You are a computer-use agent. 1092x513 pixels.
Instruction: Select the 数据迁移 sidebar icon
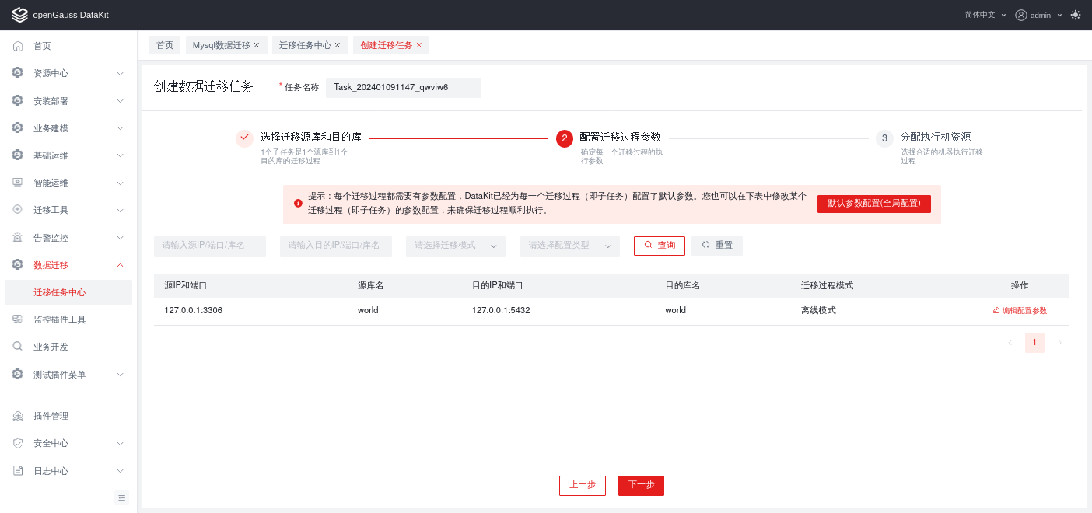coord(16,264)
